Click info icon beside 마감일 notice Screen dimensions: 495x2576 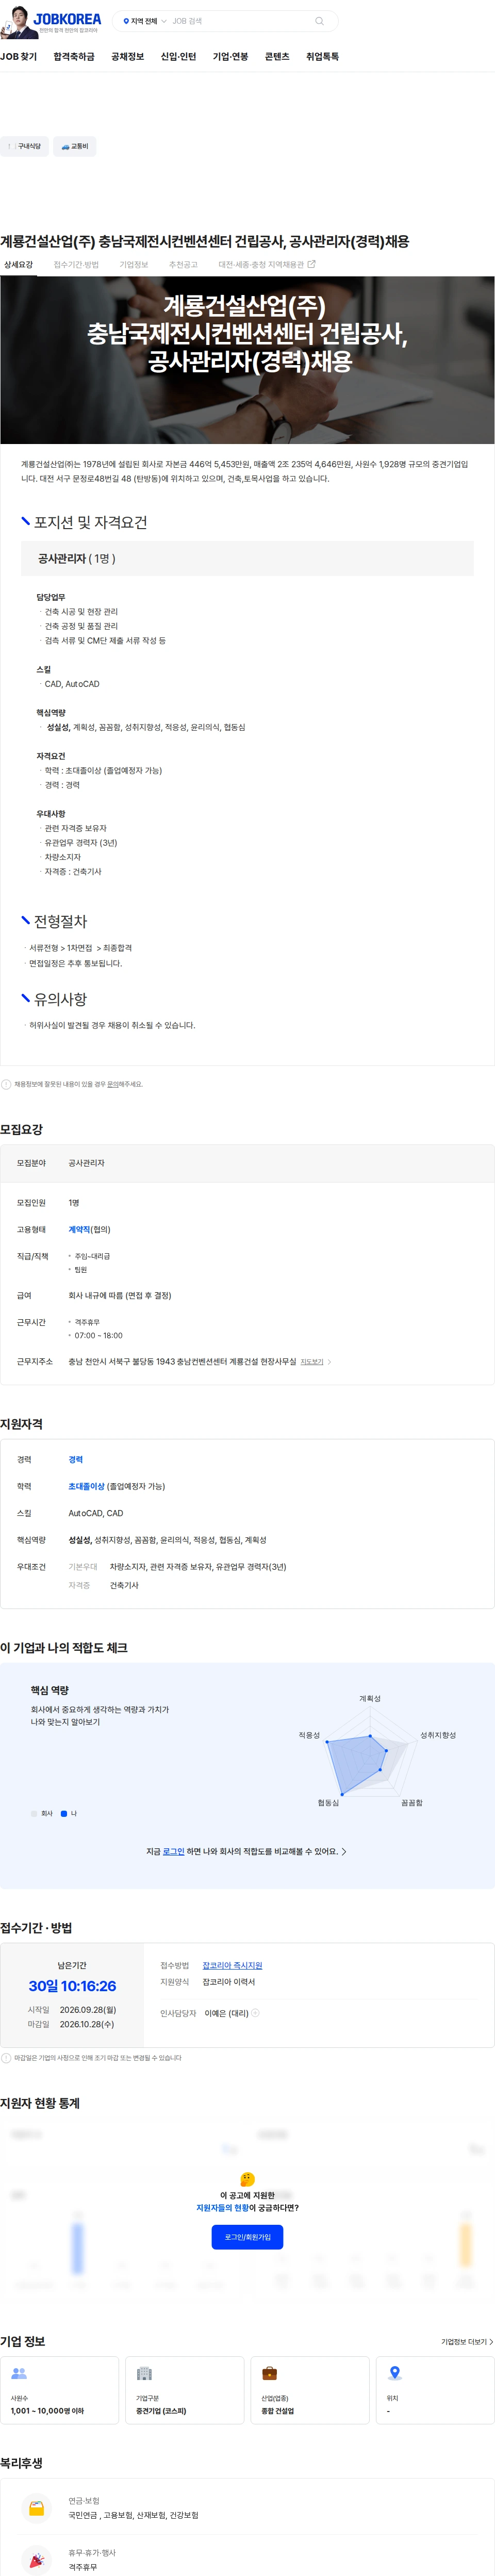[x=6, y=2058]
